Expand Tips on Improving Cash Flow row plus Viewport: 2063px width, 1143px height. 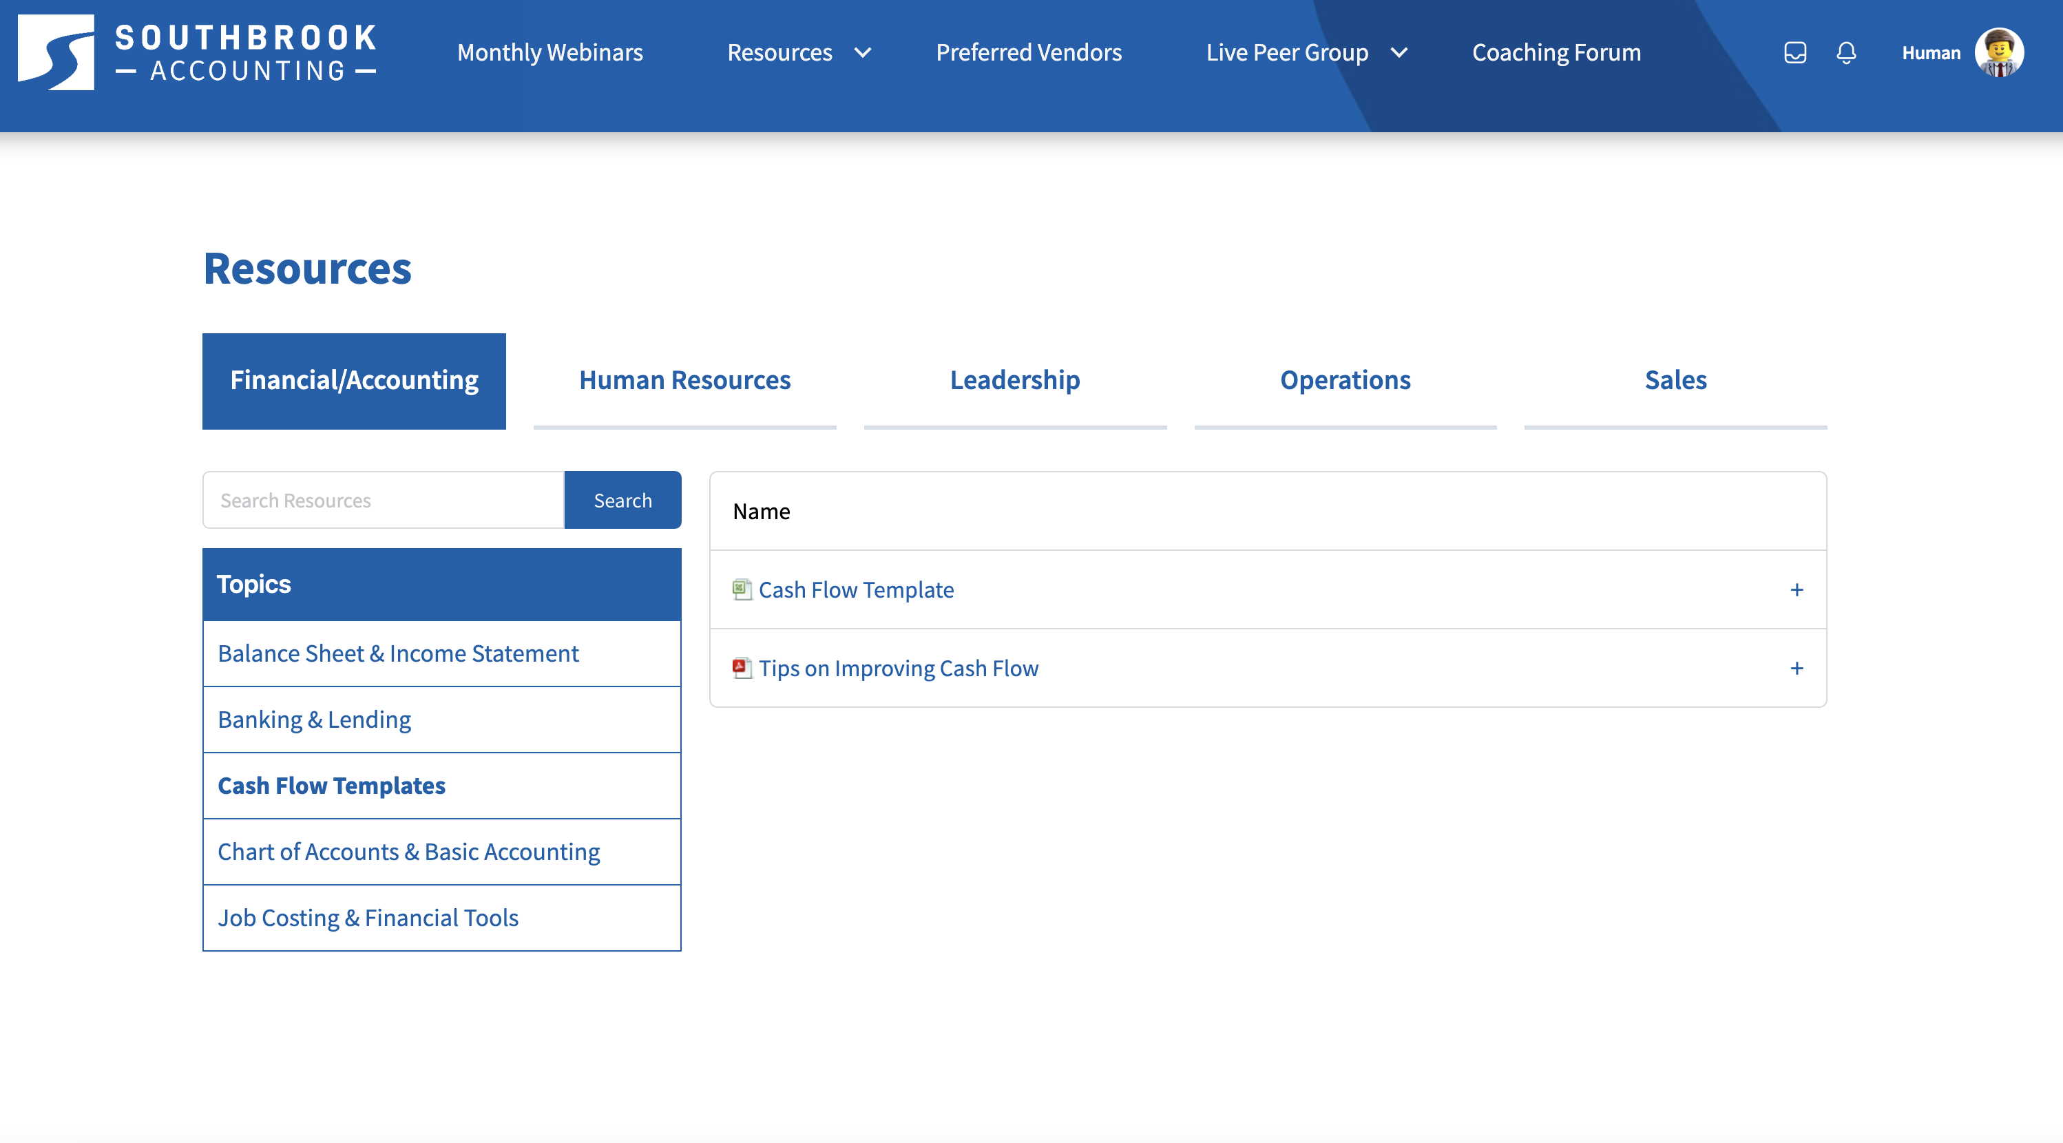coord(1797,669)
